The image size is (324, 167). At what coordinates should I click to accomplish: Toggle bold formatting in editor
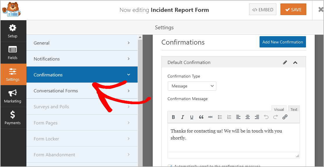click(173, 117)
